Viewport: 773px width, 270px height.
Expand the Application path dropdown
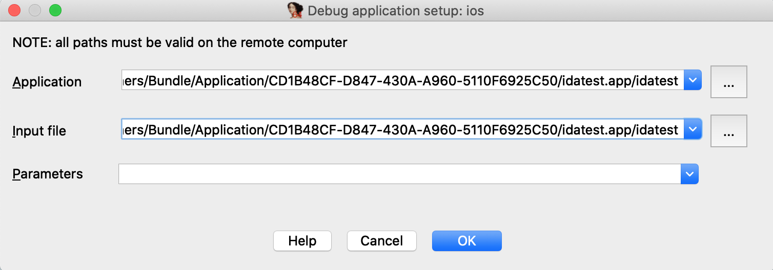pos(693,80)
